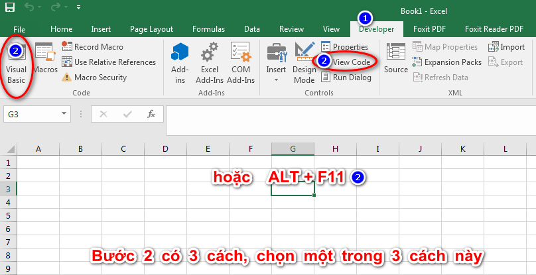Click cell A1 in the worksheet
Viewport: 536px width, 275px height.
click(38, 162)
